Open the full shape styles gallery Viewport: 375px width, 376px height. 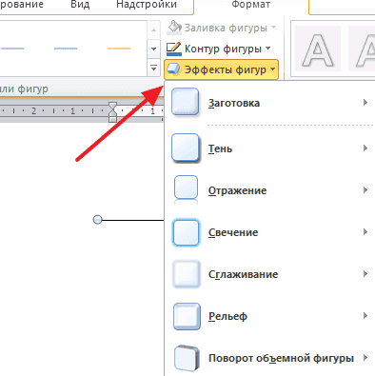[x=153, y=68]
